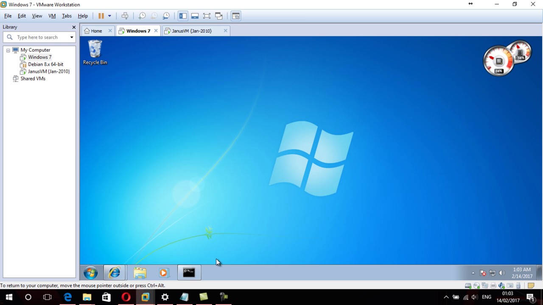The width and height of the screenshot is (543, 305).
Task: Click the hard disk device status icon
Action: 468,286
